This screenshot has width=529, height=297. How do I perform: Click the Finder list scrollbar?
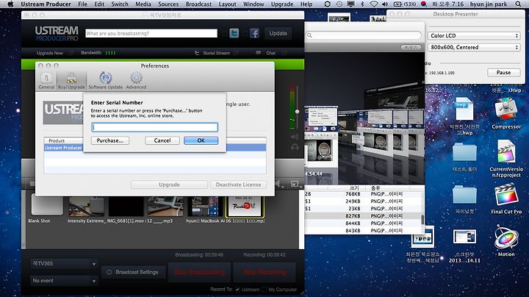(x=422, y=219)
